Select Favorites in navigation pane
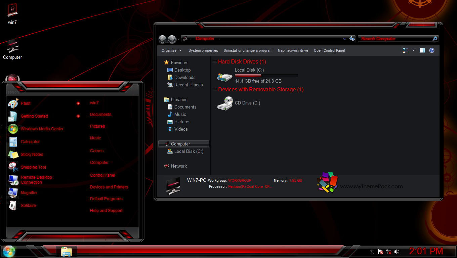Screen dimensions: 457x258 pyautogui.click(x=176, y=62)
